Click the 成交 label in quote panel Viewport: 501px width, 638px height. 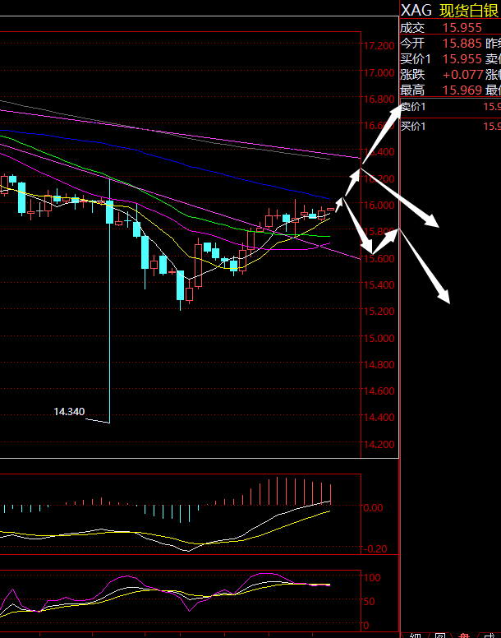click(x=412, y=28)
